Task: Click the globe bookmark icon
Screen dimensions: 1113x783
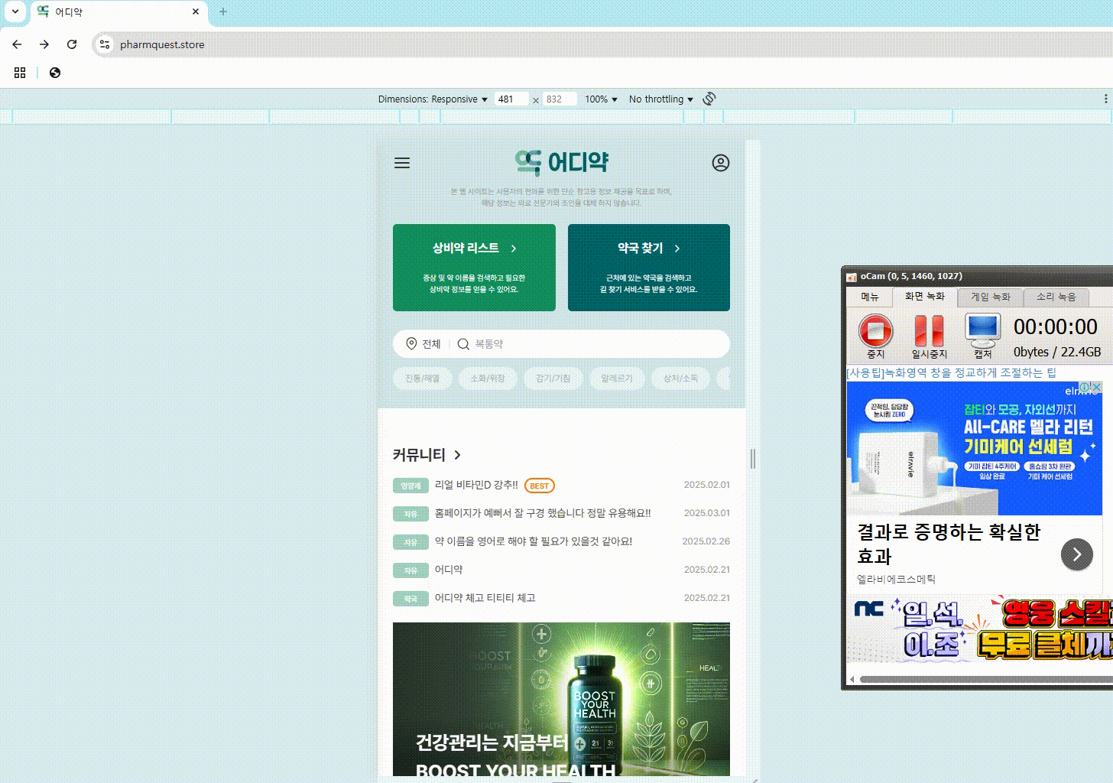Action: click(x=55, y=73)
